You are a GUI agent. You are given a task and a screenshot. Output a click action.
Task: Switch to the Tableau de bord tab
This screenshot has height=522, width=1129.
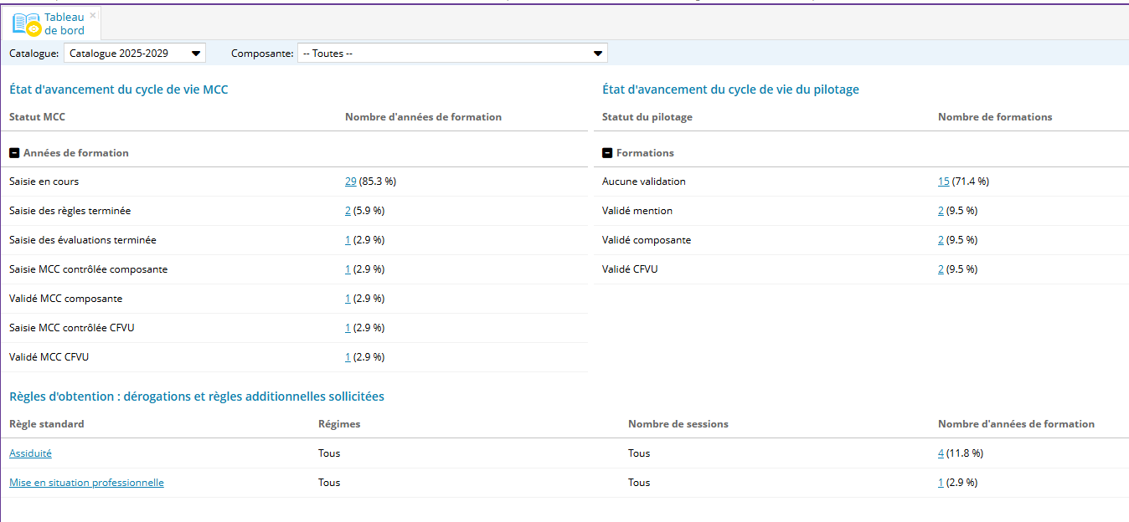(64, 24)
